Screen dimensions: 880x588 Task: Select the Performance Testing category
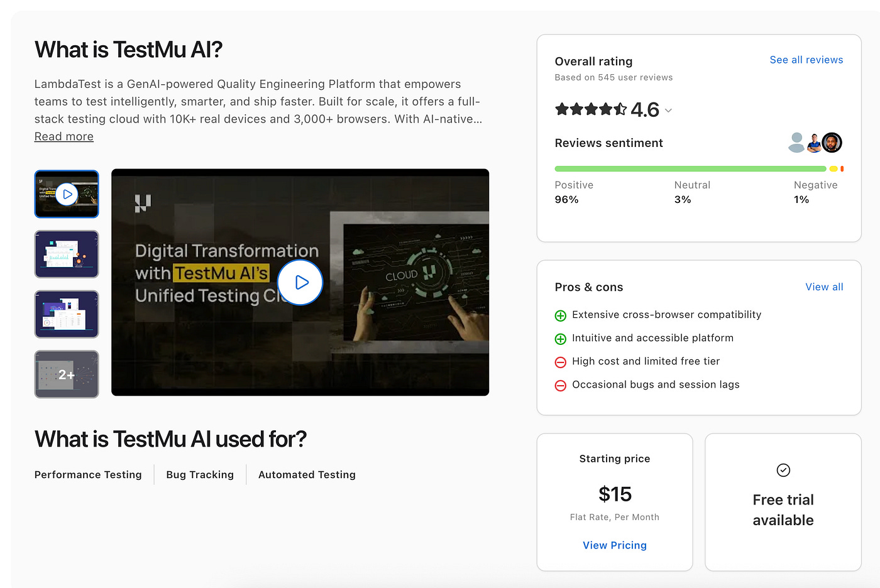(x=88, y=474)
